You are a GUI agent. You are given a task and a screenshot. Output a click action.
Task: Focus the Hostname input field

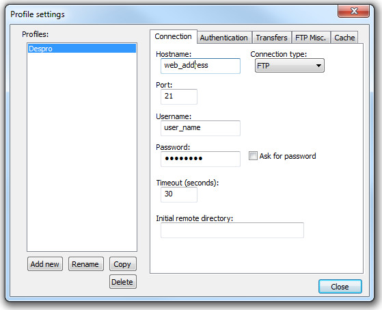click(200, 66)
